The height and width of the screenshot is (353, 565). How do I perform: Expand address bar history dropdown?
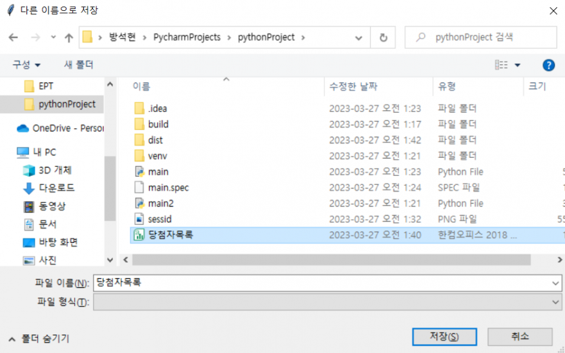(x=358, y=37)
